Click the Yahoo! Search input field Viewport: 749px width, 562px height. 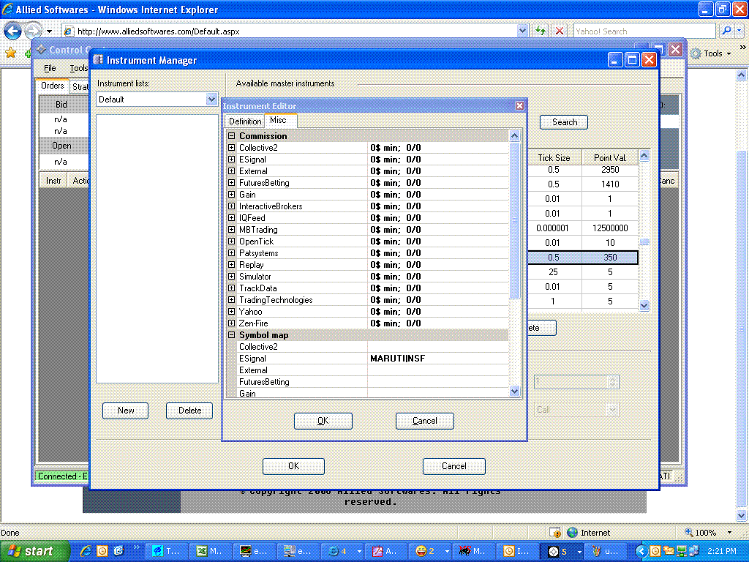tap(644, 31)
